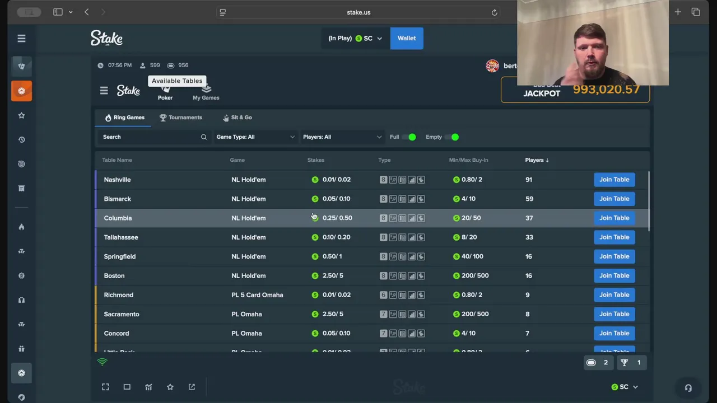Open the Poker tab

pyautogui.click(x=165, y=93)
